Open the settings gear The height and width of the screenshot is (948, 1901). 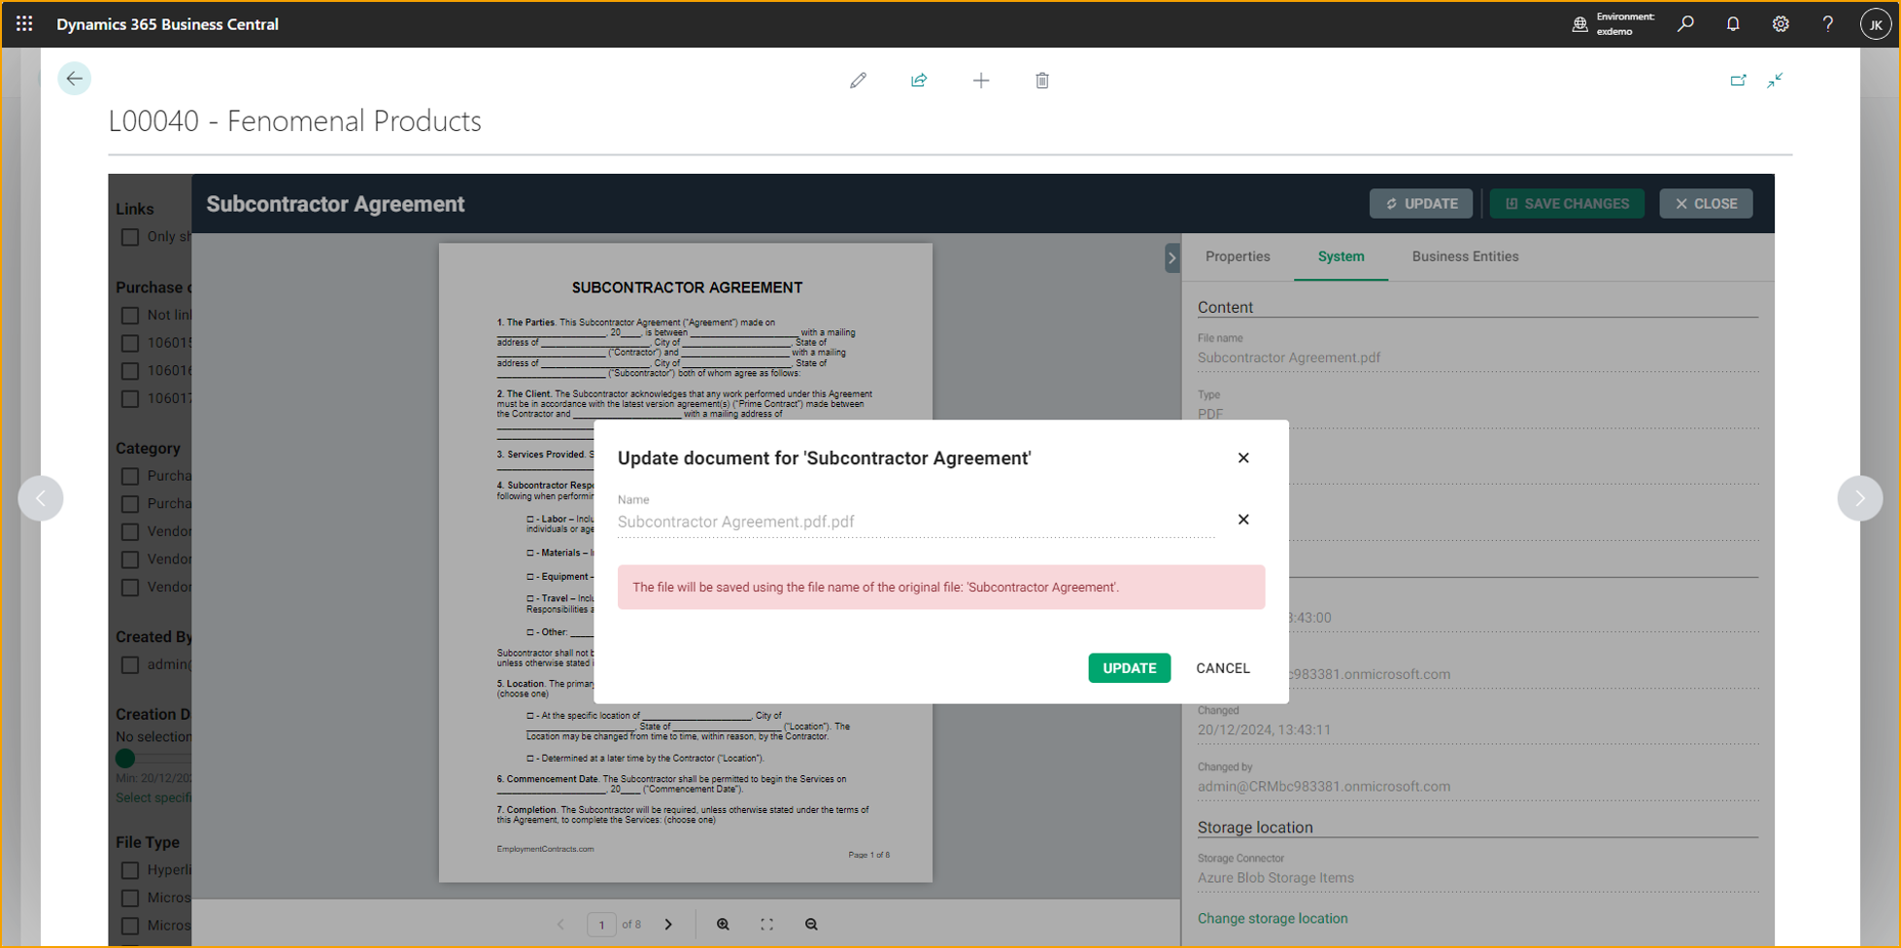1781,24
